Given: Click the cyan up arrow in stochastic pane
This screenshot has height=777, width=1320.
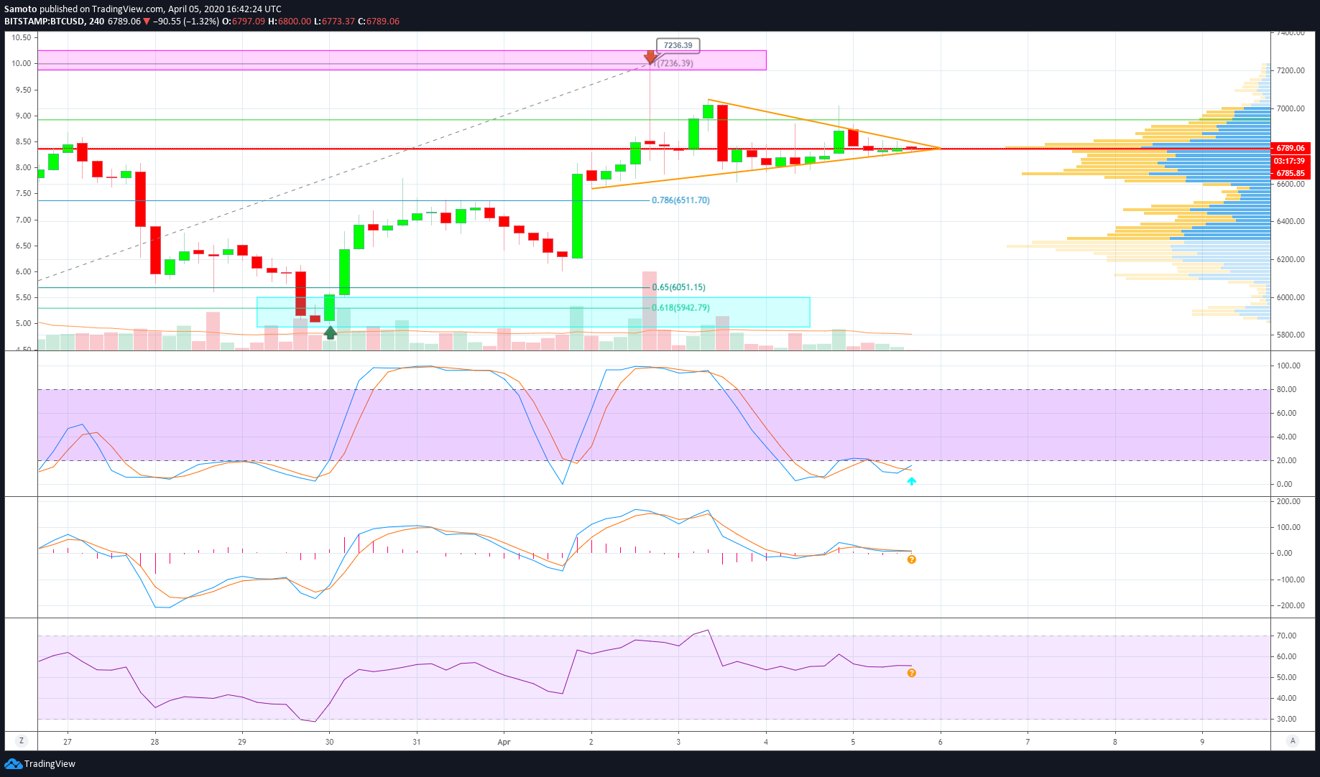Looking at the screenshot, I should [911, 481].
